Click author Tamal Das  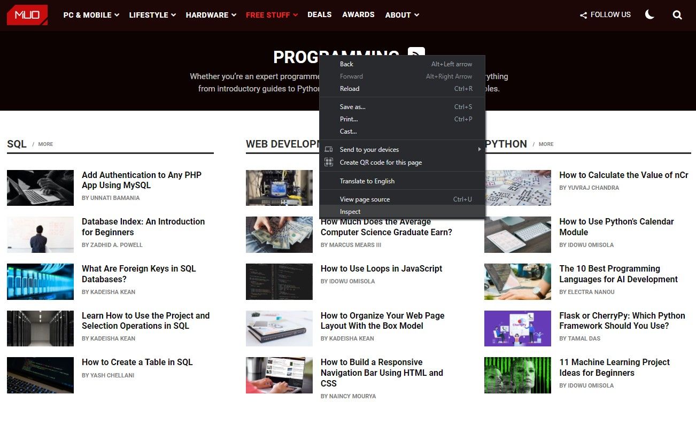580,339
